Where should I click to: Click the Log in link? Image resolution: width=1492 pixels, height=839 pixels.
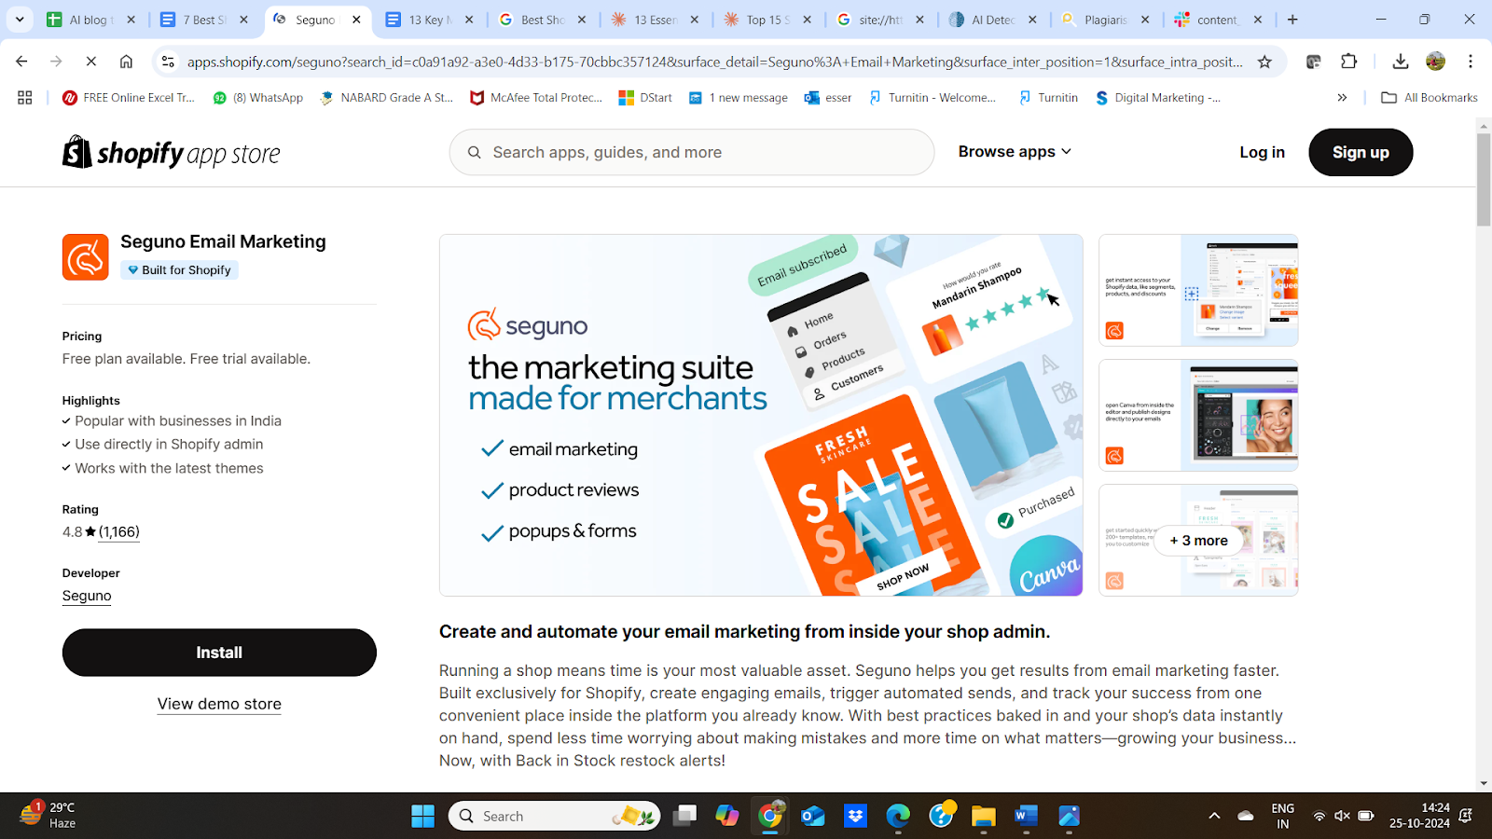click(1262, 152)
